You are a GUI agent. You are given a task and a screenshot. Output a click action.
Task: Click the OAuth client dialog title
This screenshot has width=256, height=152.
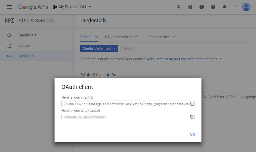pyautogui.click(x=77, y=87)
